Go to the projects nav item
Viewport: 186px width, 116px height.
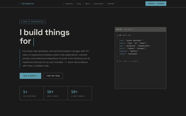click(69, 4)
